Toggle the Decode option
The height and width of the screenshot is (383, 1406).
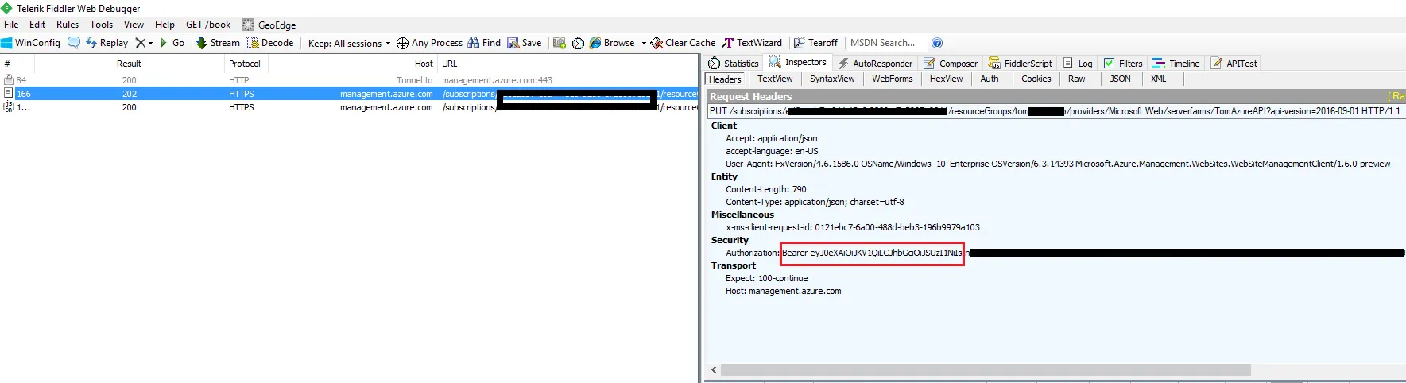(x=270, y=43)
